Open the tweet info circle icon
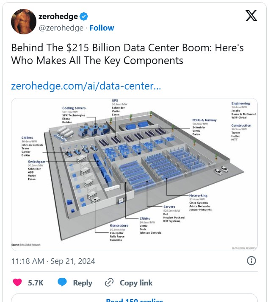The image size is (268, 302). (251, 261)
